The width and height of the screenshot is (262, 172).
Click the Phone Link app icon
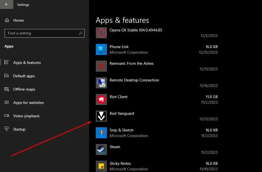click(101, 49)
